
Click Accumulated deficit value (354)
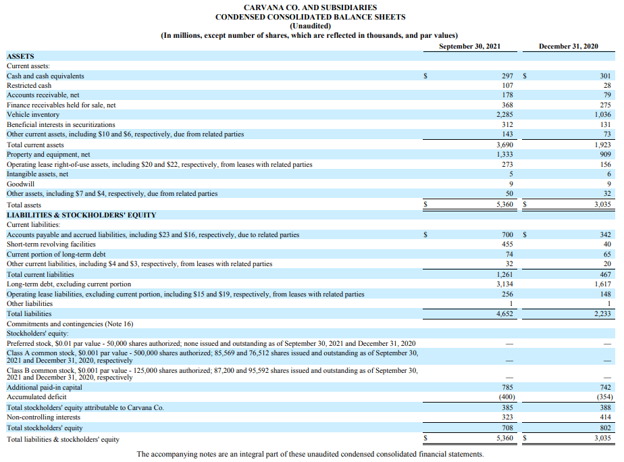click(605, 397)
